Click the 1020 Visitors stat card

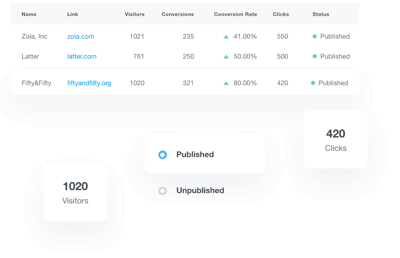[75, 192]
